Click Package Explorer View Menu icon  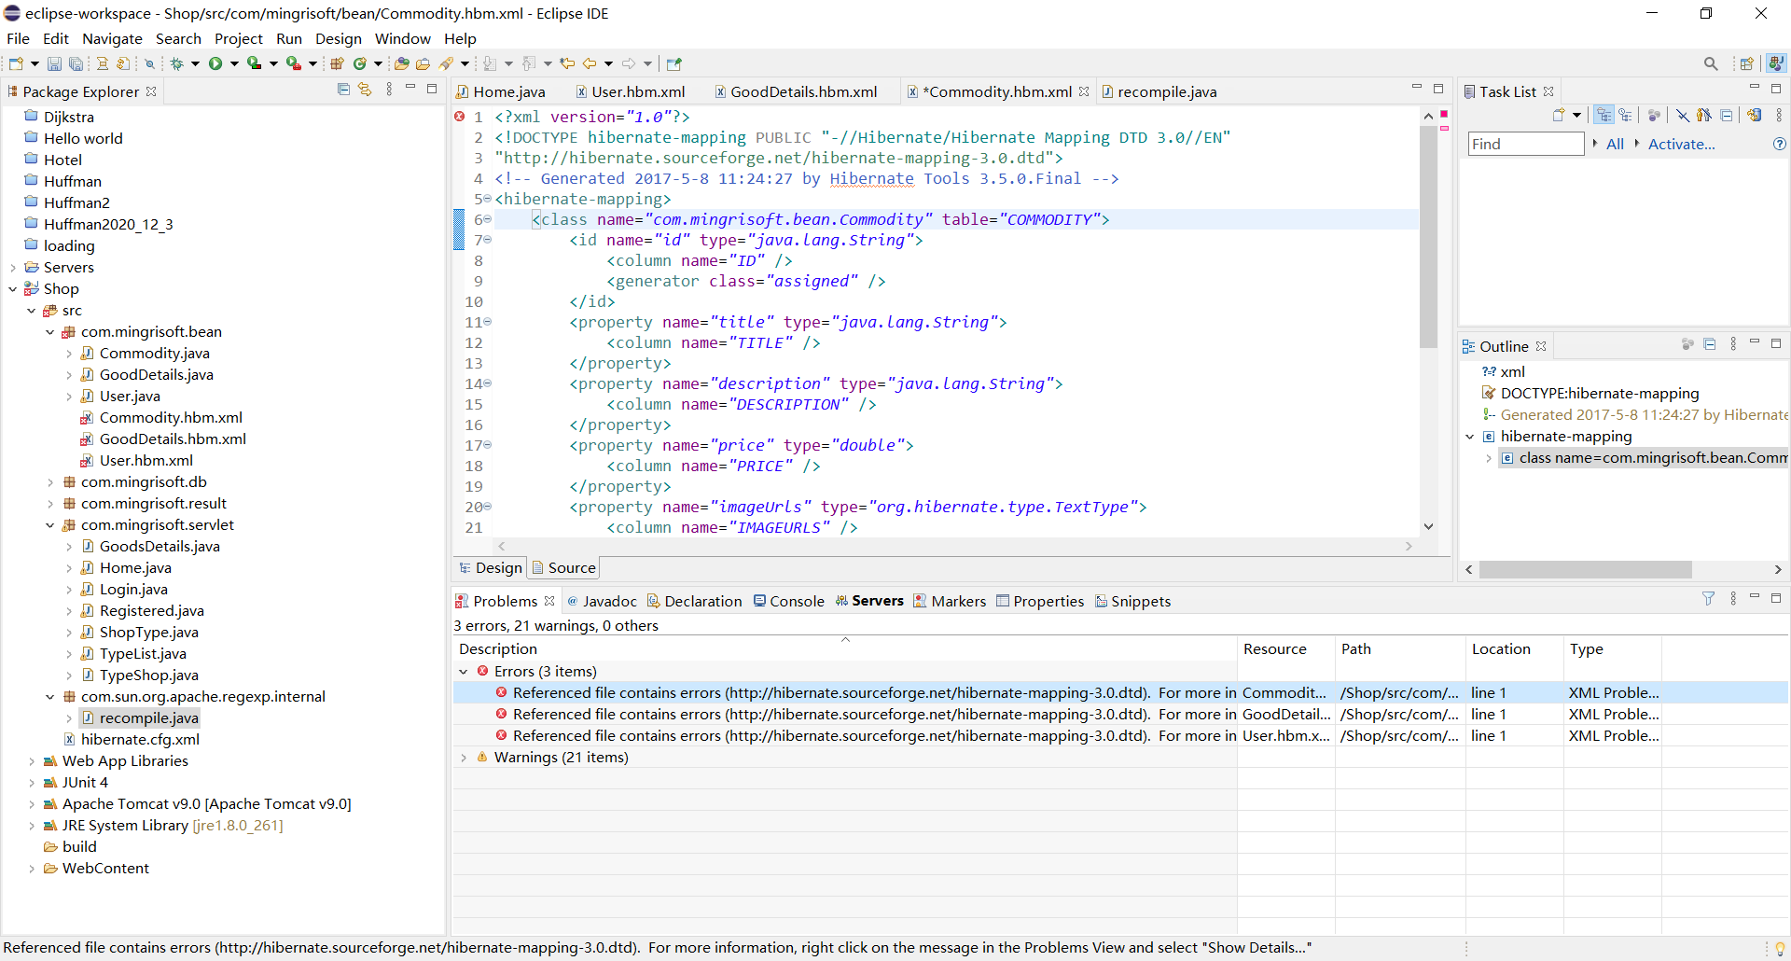point(389,90)
